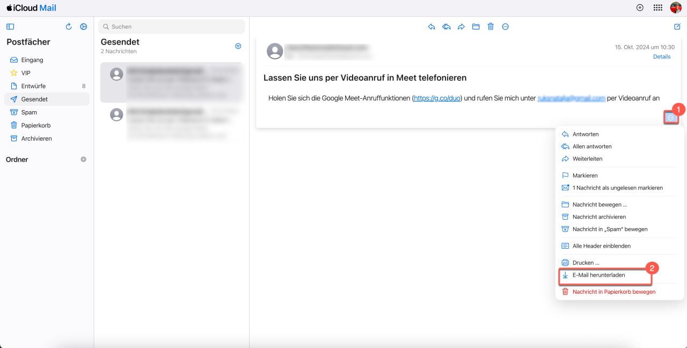The height and width of the screenshot is (348, 687).
Task: Click the Postfächer heading
Action: [x=28, y=42]
